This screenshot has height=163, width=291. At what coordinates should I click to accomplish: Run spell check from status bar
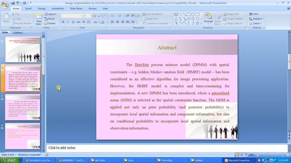[47, 155]
